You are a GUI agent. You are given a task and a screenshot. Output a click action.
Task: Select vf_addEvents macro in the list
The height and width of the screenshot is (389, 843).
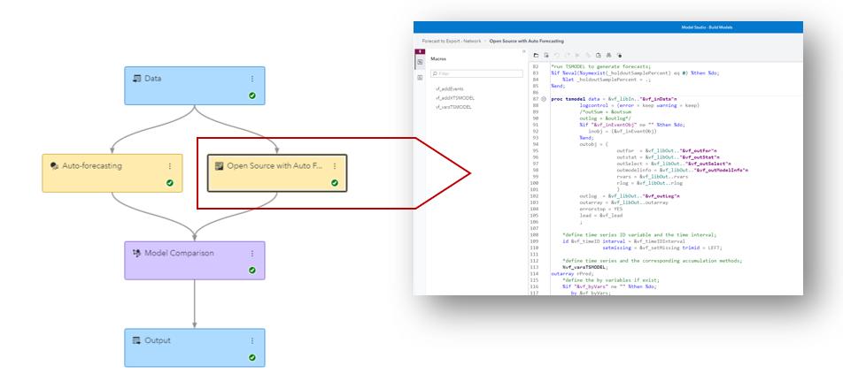tap(451, 89)
